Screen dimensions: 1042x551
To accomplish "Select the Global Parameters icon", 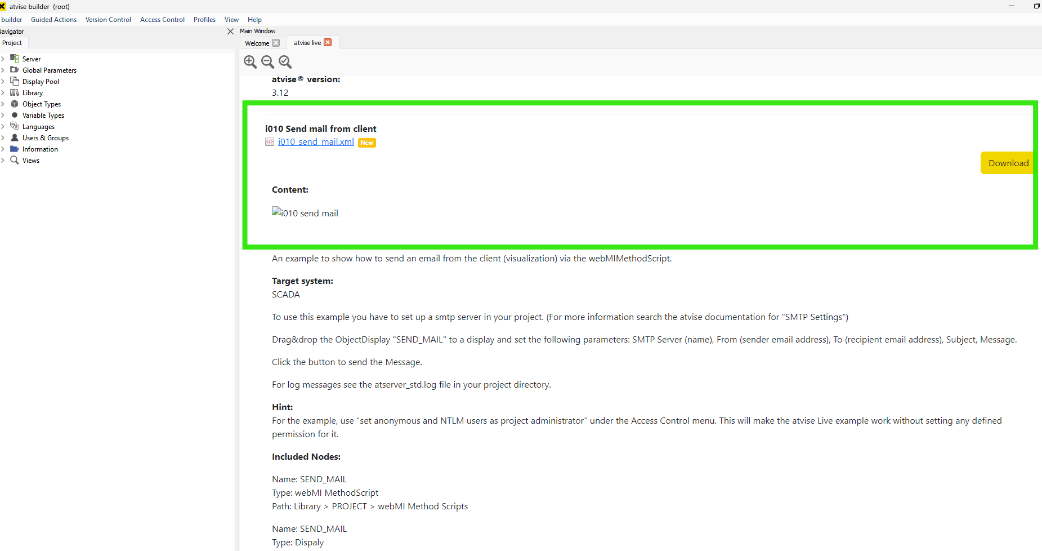I will tap(15, 70).
